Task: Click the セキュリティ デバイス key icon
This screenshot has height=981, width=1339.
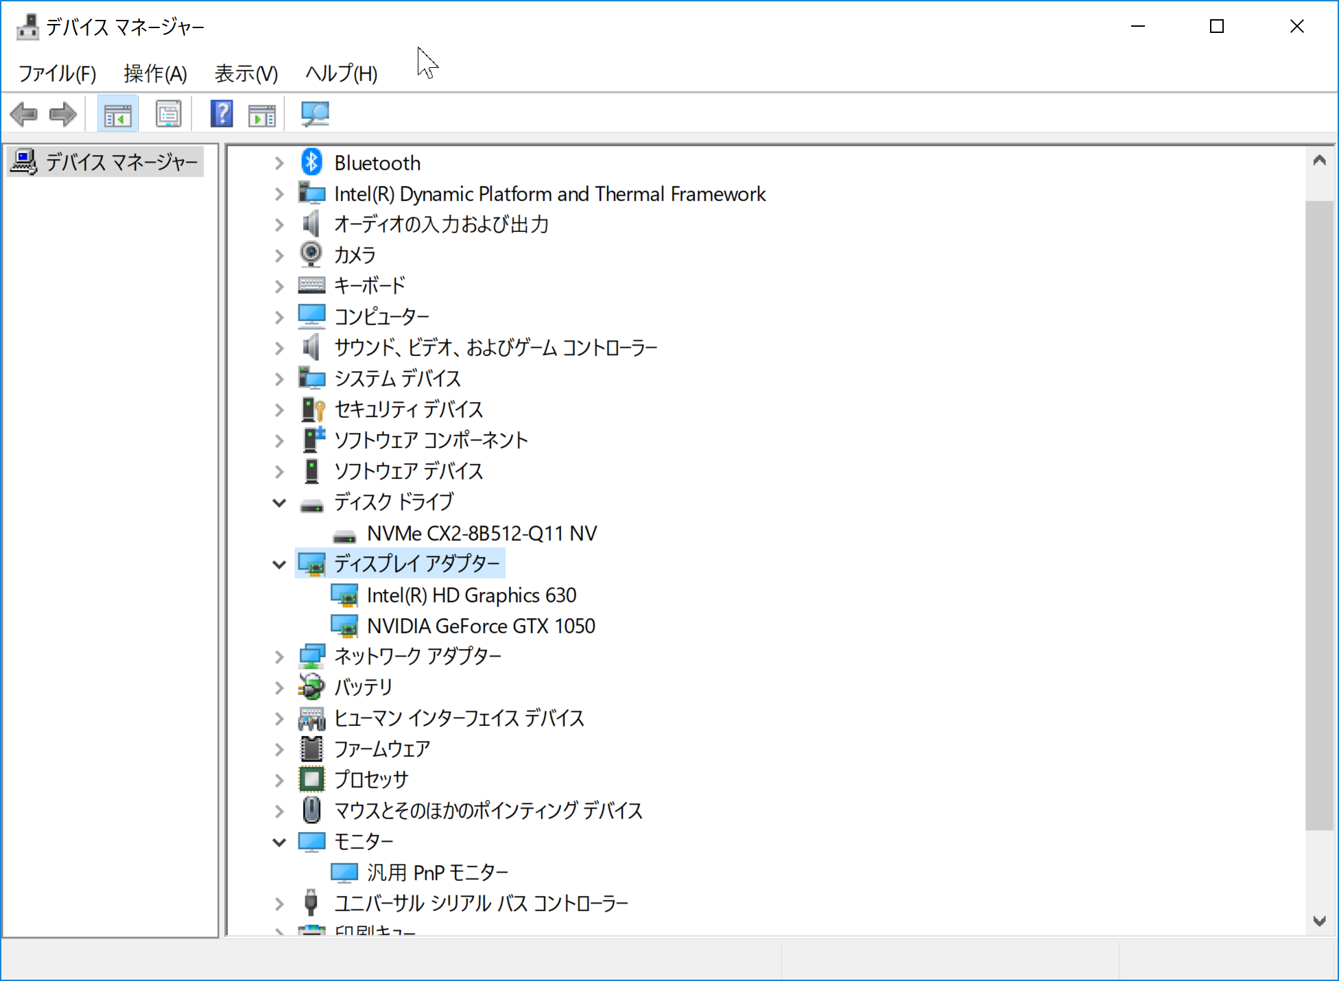Action: [x=312, y=409]
